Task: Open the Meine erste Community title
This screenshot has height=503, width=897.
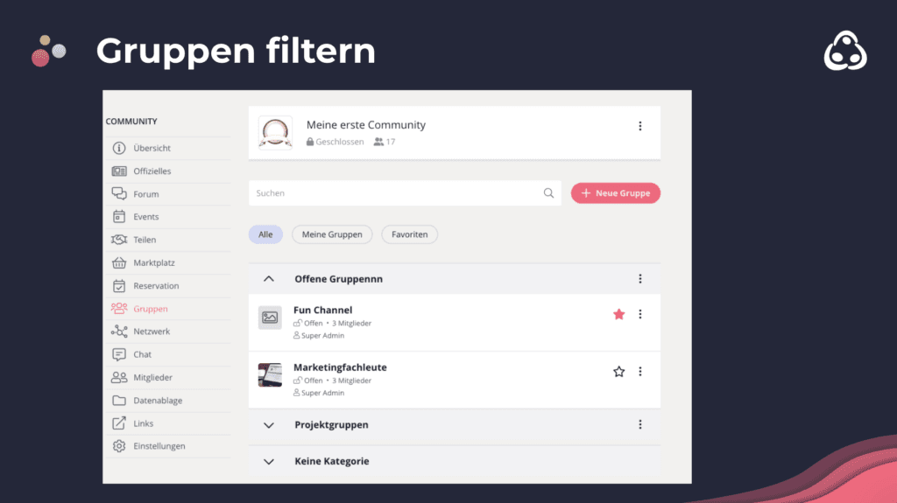Action: click(x=366, y=124)
